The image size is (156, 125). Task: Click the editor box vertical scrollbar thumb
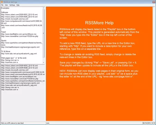(x=43, y=33)
